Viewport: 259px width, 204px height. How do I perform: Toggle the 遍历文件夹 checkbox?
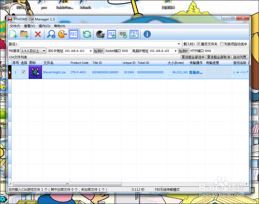coord(198,44)
